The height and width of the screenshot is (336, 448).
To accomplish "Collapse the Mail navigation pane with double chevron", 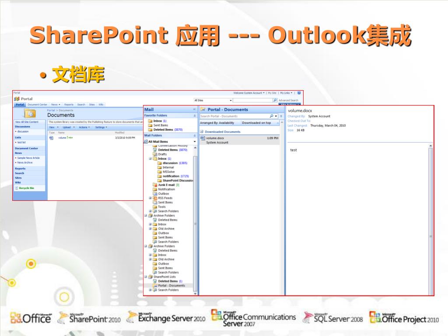I will 194,109.
